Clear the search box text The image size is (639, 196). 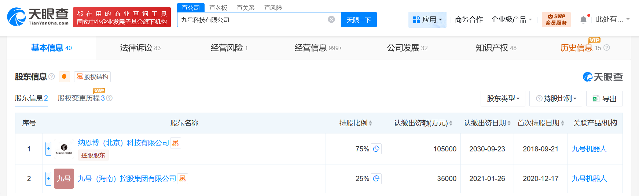click(x=331, y=19)
